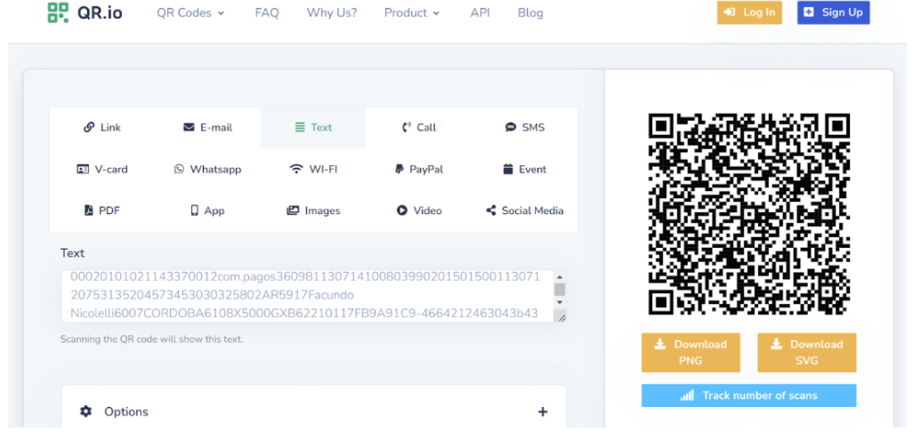Select the Call phone icon
913x438 pixels.
(407, 127)
